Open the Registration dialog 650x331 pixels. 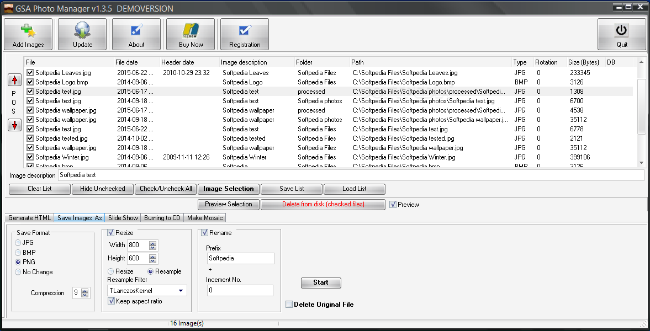pos(245,34)
